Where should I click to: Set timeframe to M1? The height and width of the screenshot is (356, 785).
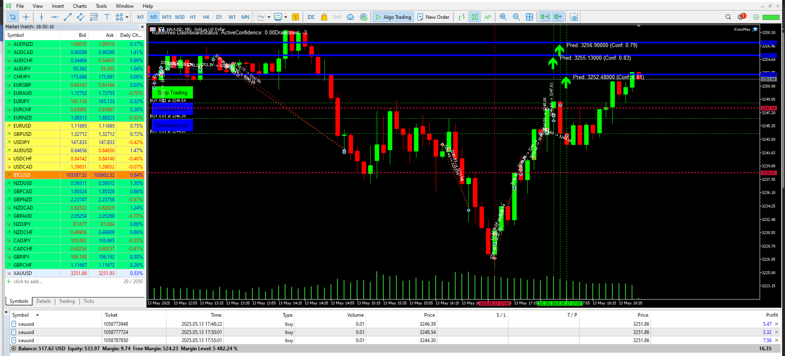tap(140, 17)
